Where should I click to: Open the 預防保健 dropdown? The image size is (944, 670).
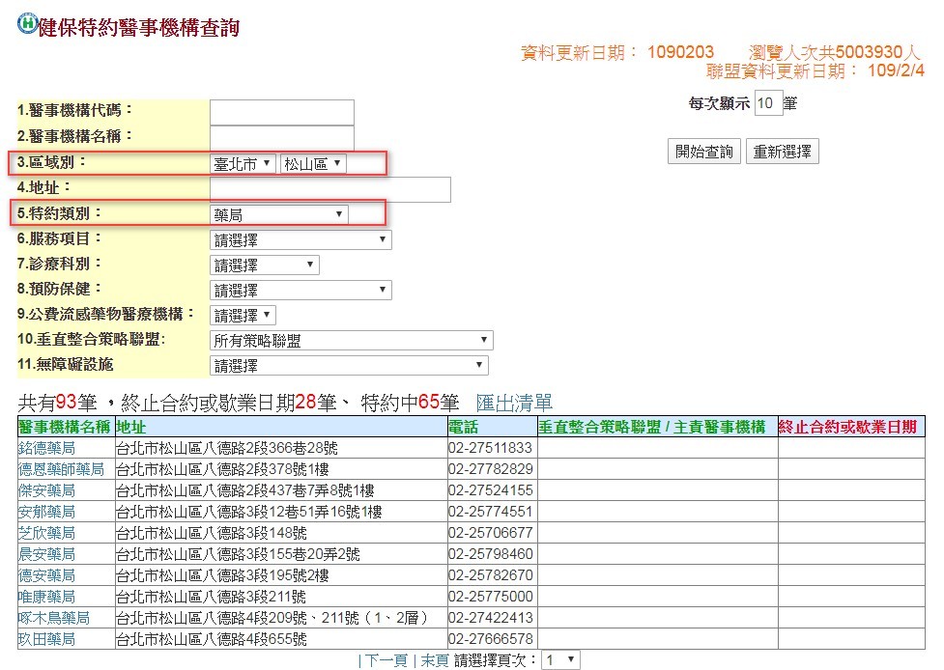point(300,290)
